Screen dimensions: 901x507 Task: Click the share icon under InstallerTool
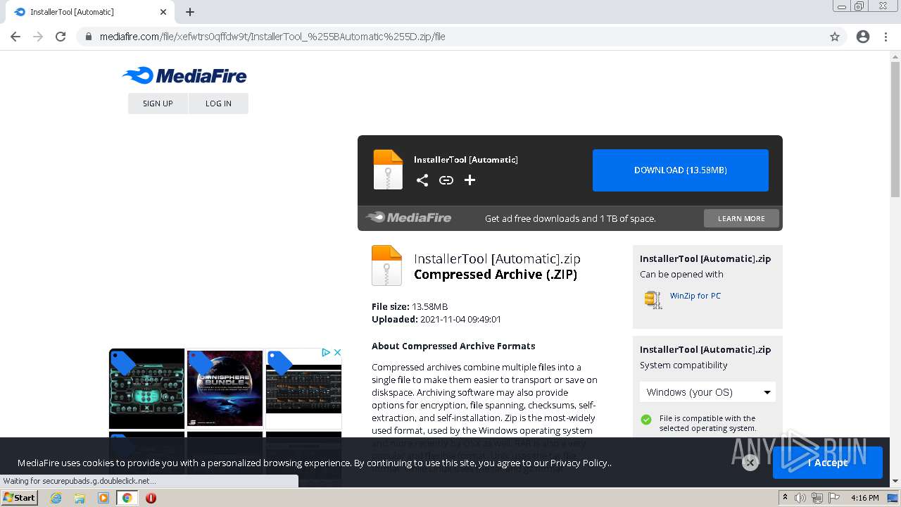pos(422,180)
